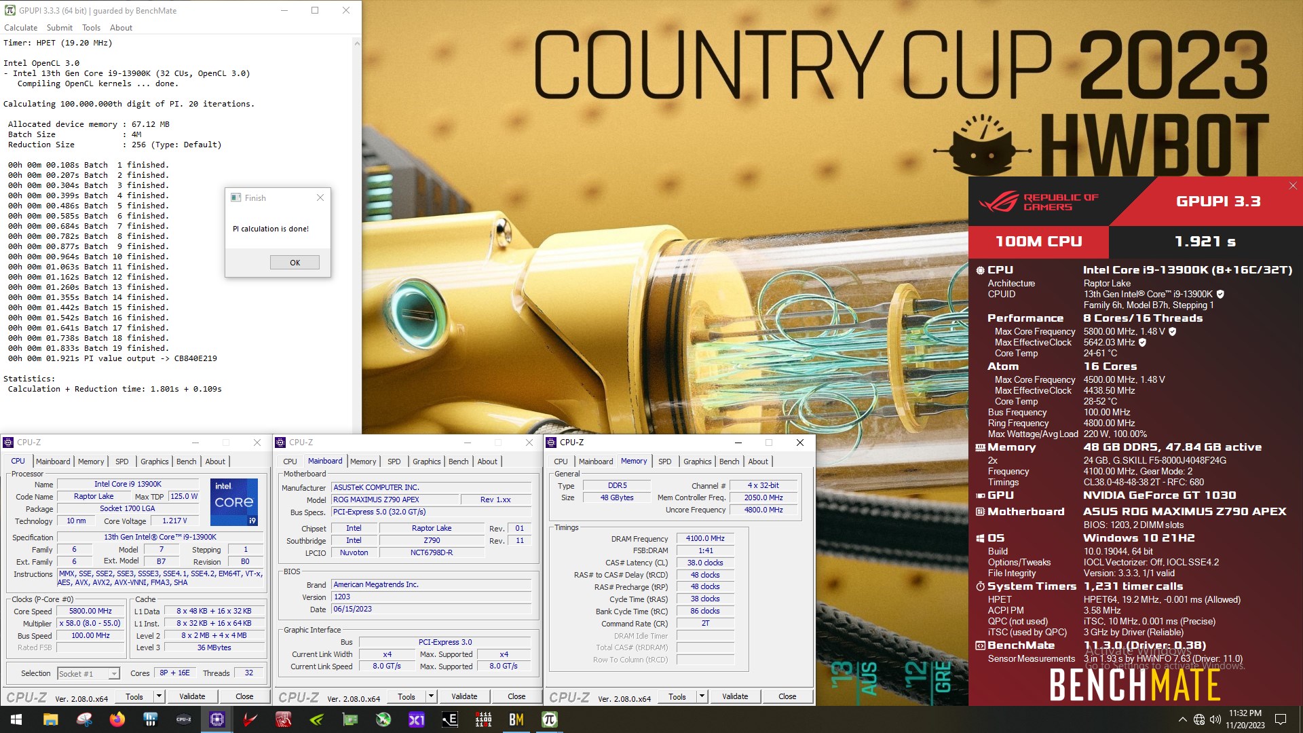Open the black E taskbar icon
Screen dimensions: 1303x733
click(450, 719)
